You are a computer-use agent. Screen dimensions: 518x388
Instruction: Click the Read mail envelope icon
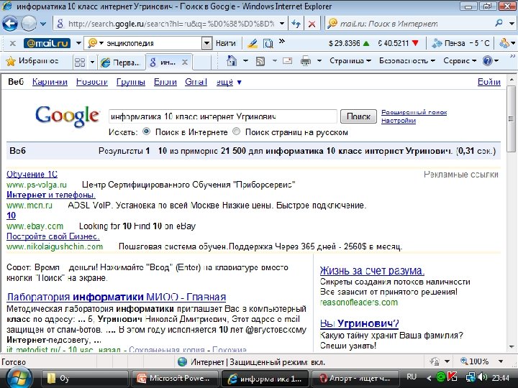(x=287, y=60)
